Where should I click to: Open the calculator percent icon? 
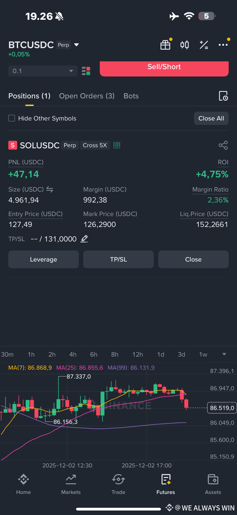[x=204, y=45]
